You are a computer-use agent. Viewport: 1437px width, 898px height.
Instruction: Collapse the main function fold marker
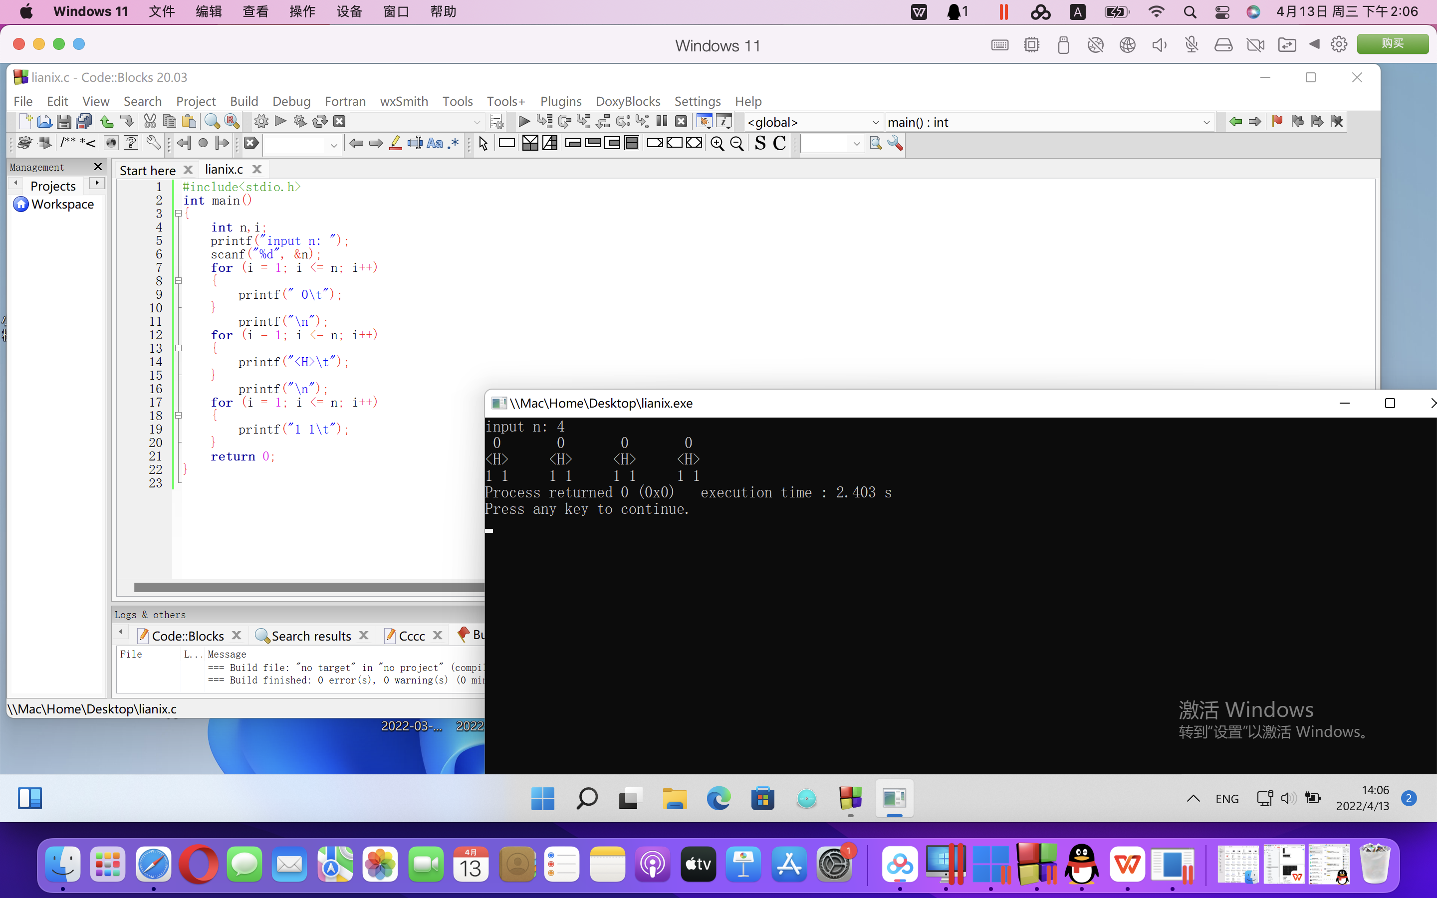click(178, 214)
